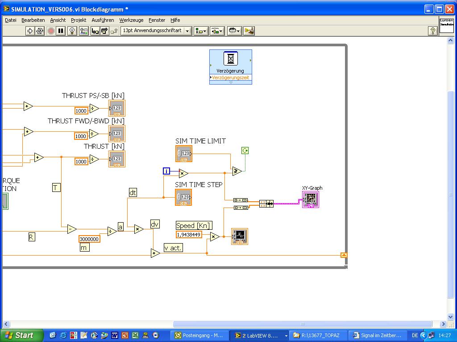Viewport: 457px width, 342px height.
Task: Open the Distribute Objects dropdown
Action: click(x=217, y=31)
